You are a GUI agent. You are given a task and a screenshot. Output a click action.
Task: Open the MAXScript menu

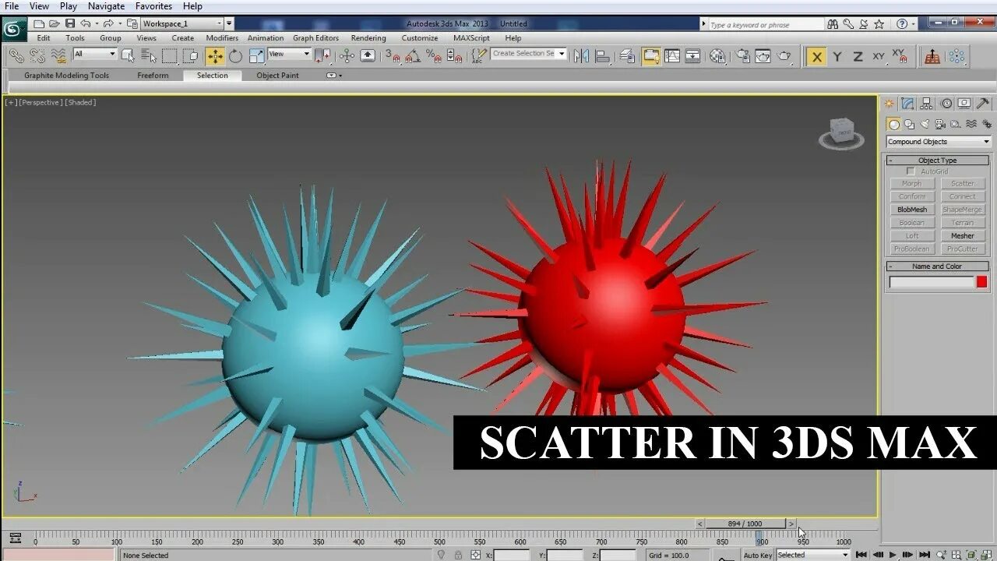pos(471,37)
